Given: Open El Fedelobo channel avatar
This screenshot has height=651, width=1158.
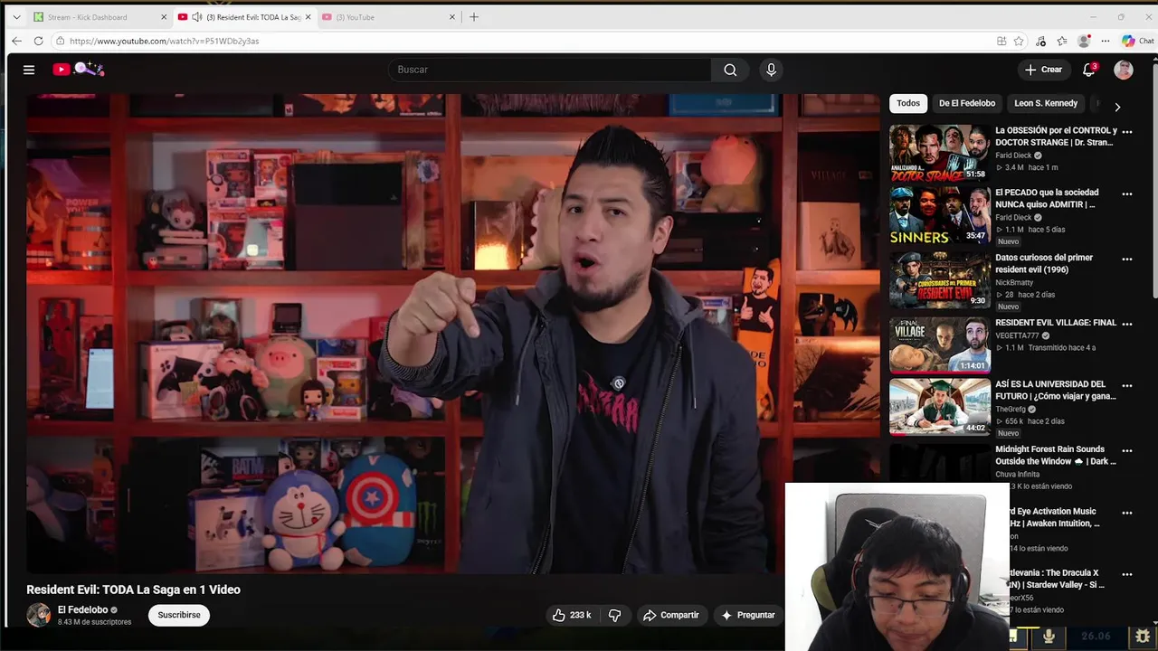Looking at the screenshot, I should coord(39,615).
